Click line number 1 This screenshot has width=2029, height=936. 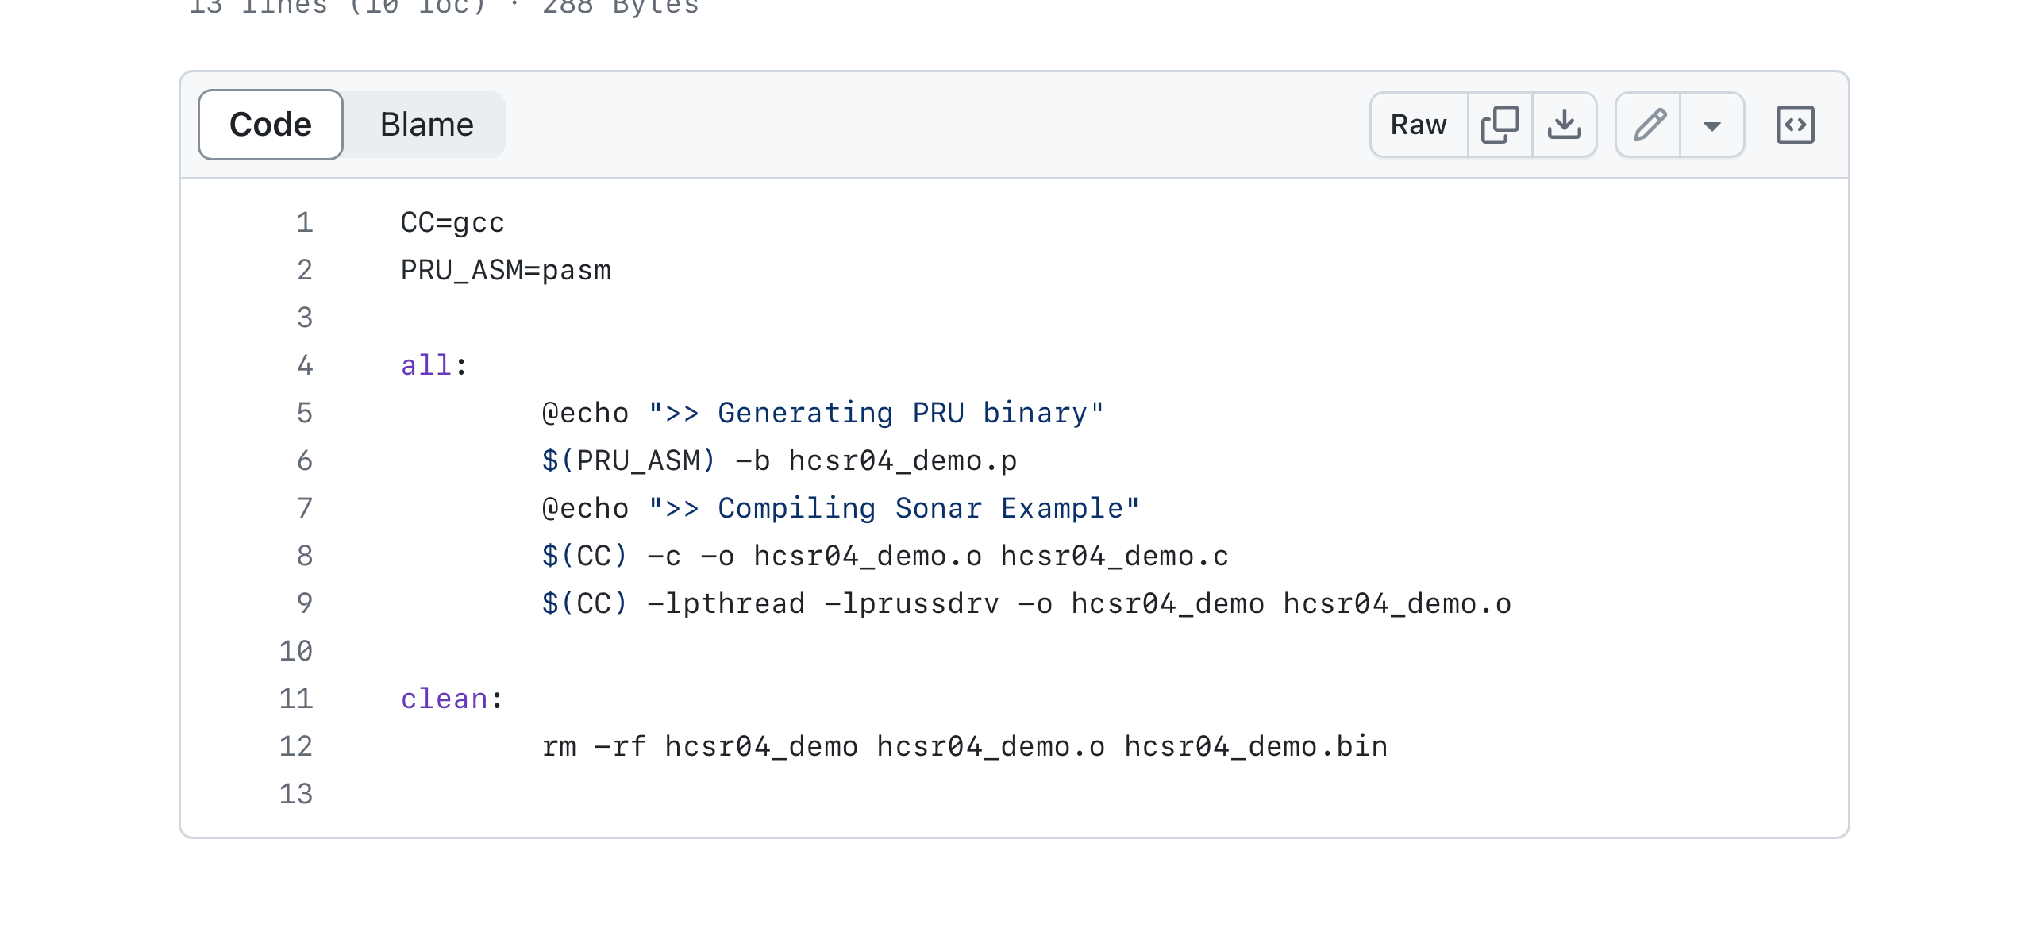coord(304,222)
